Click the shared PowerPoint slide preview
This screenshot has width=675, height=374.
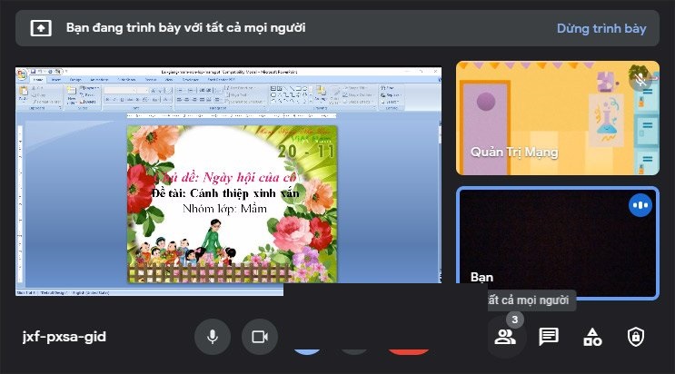231,202
